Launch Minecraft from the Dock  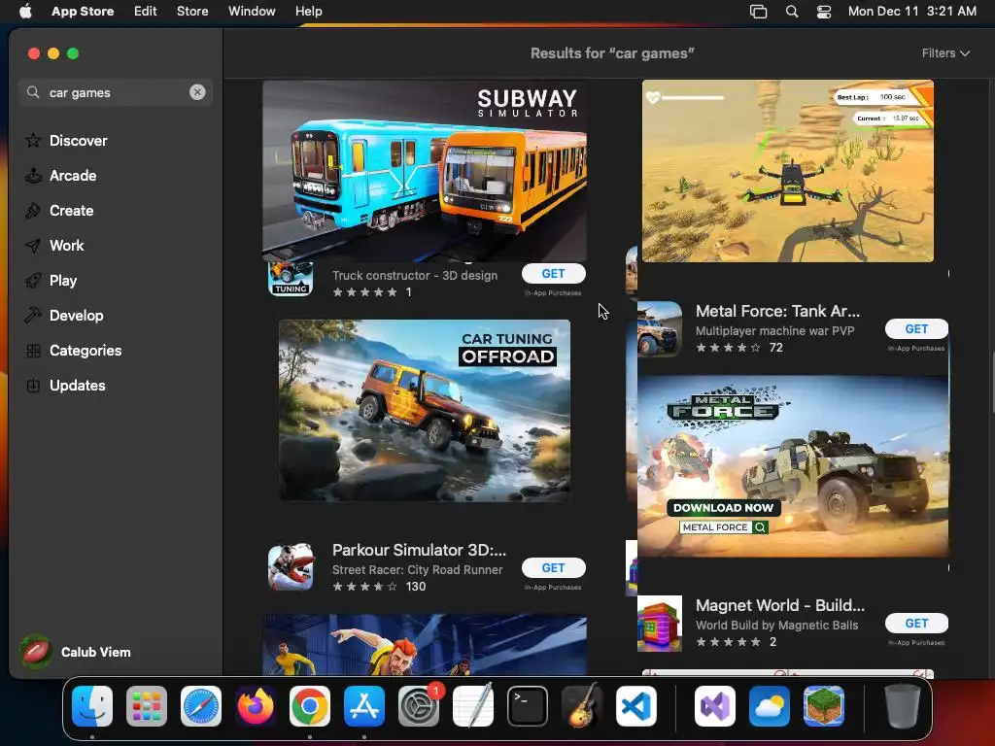click(x=824, y=706)
